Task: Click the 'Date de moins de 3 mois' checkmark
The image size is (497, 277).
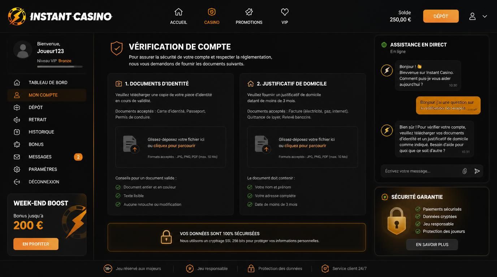Action: point(250,205)
